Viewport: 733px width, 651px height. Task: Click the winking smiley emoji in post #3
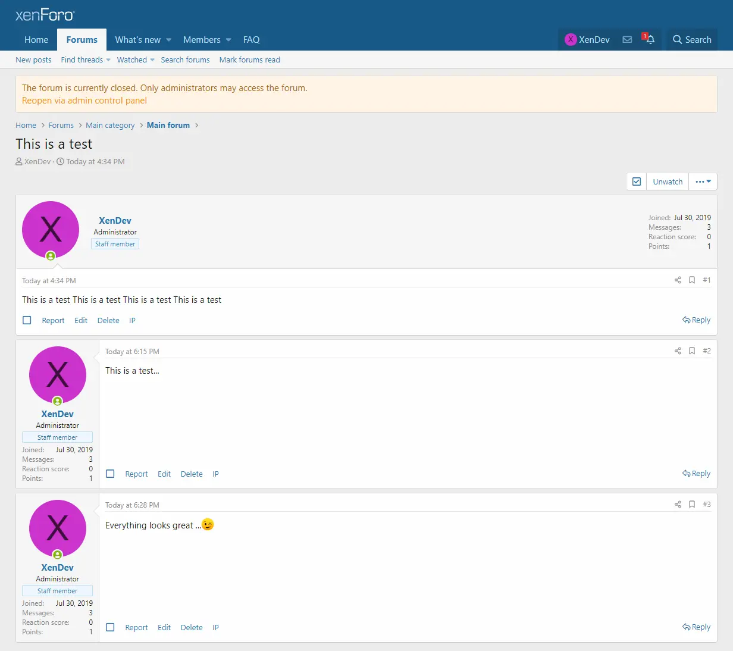208,525
